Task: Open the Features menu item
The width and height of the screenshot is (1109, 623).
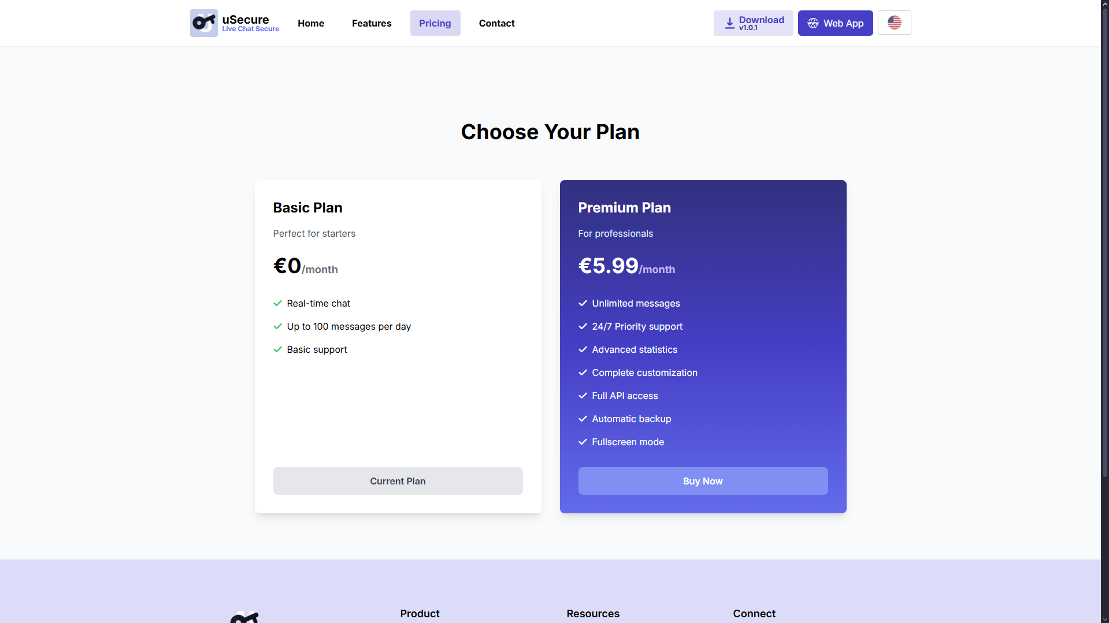Action: pyautogui.click(x=372, y=23)
